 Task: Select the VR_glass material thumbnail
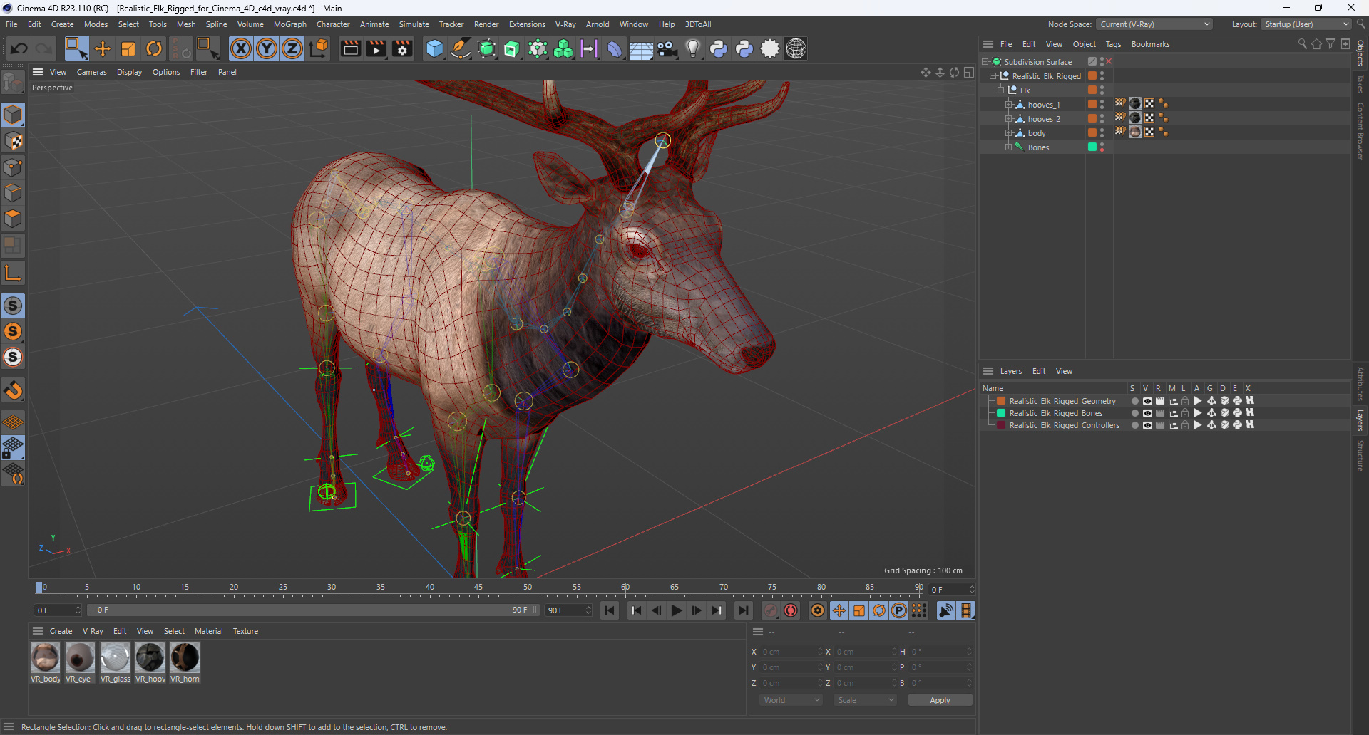(115, 657)
